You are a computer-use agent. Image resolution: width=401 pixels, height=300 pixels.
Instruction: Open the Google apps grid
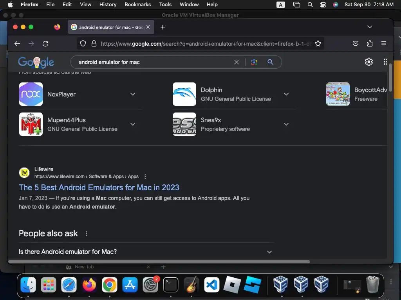[385, 62]
